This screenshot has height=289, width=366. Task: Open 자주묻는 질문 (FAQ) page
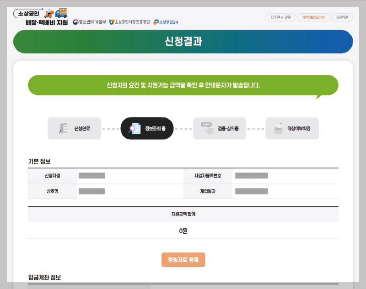coord(280,17)
